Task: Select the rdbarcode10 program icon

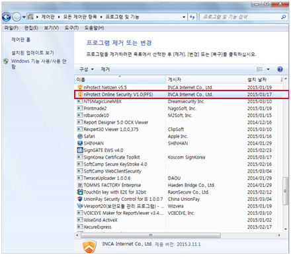Action: (x=80, y=116)
